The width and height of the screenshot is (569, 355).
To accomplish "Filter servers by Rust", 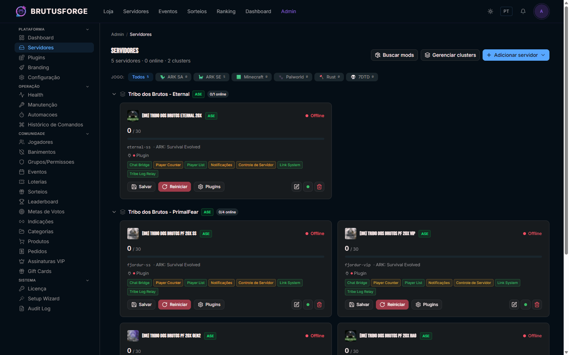I will tap(329, 77).
